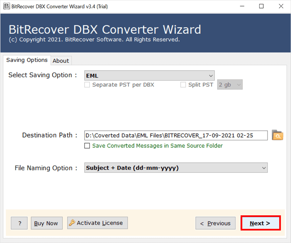291x243 pixels.
Task: Click the Activate License button
Action: 97,223
